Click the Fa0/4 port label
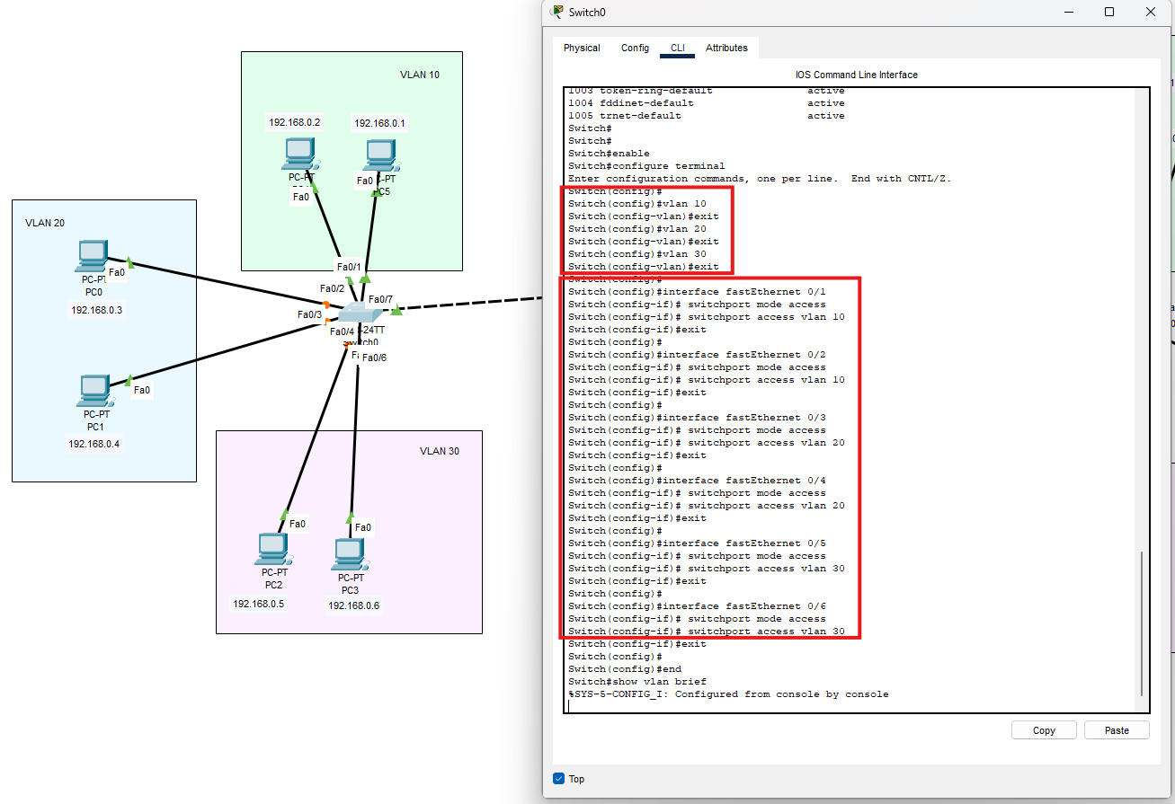 [343, 331]
